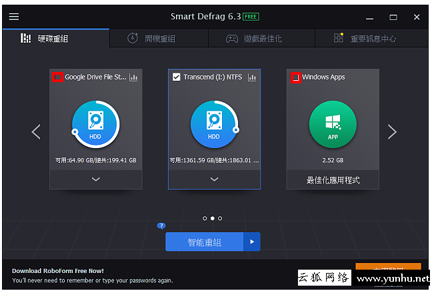The height and width of the screenshot is (293, 432).
Task: Click Download RoboForm Free Now! banner
Action: 58,271
